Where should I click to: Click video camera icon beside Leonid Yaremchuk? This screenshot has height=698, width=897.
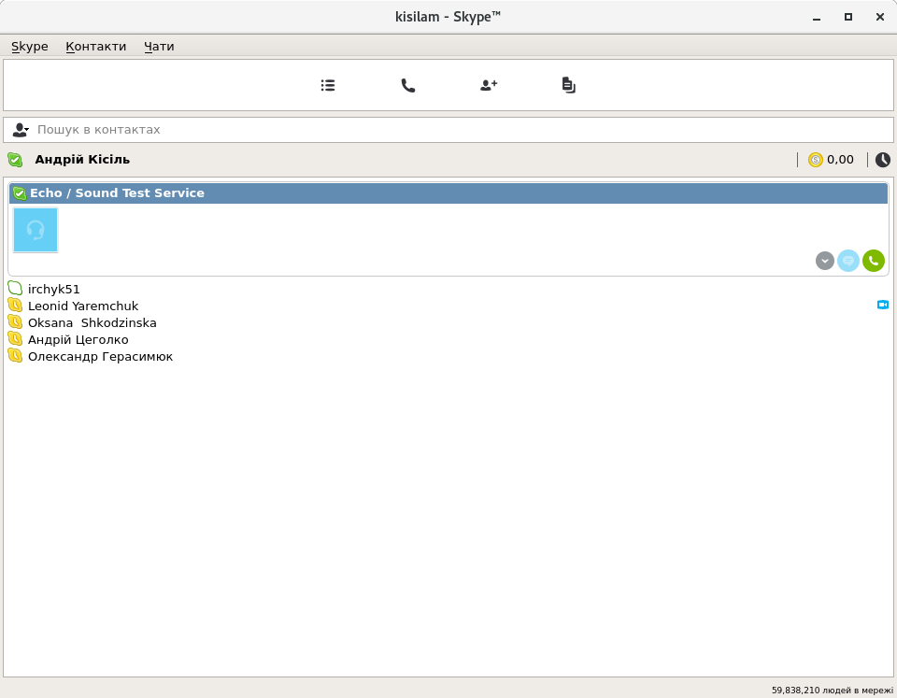coord(883,305)
